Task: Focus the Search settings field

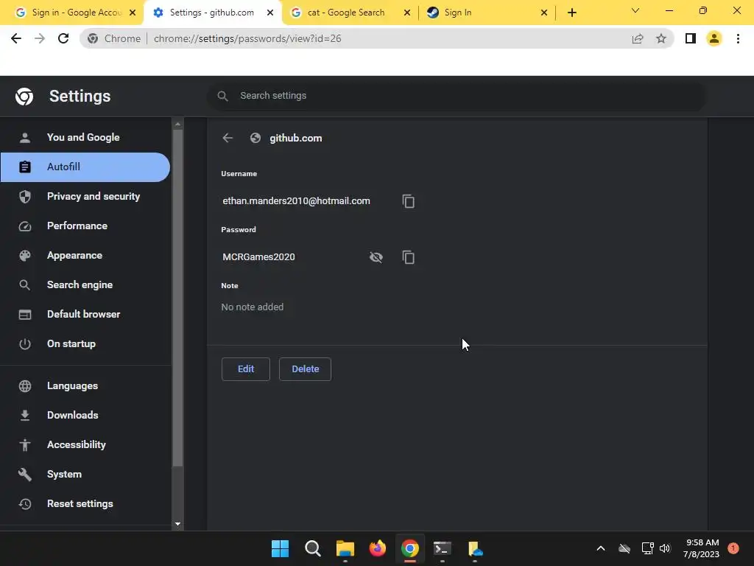Action: pyautogui.click(x=457, y=96)
